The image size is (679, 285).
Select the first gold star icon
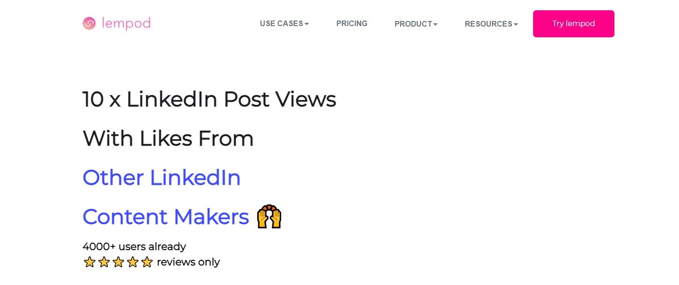(89, 262)
